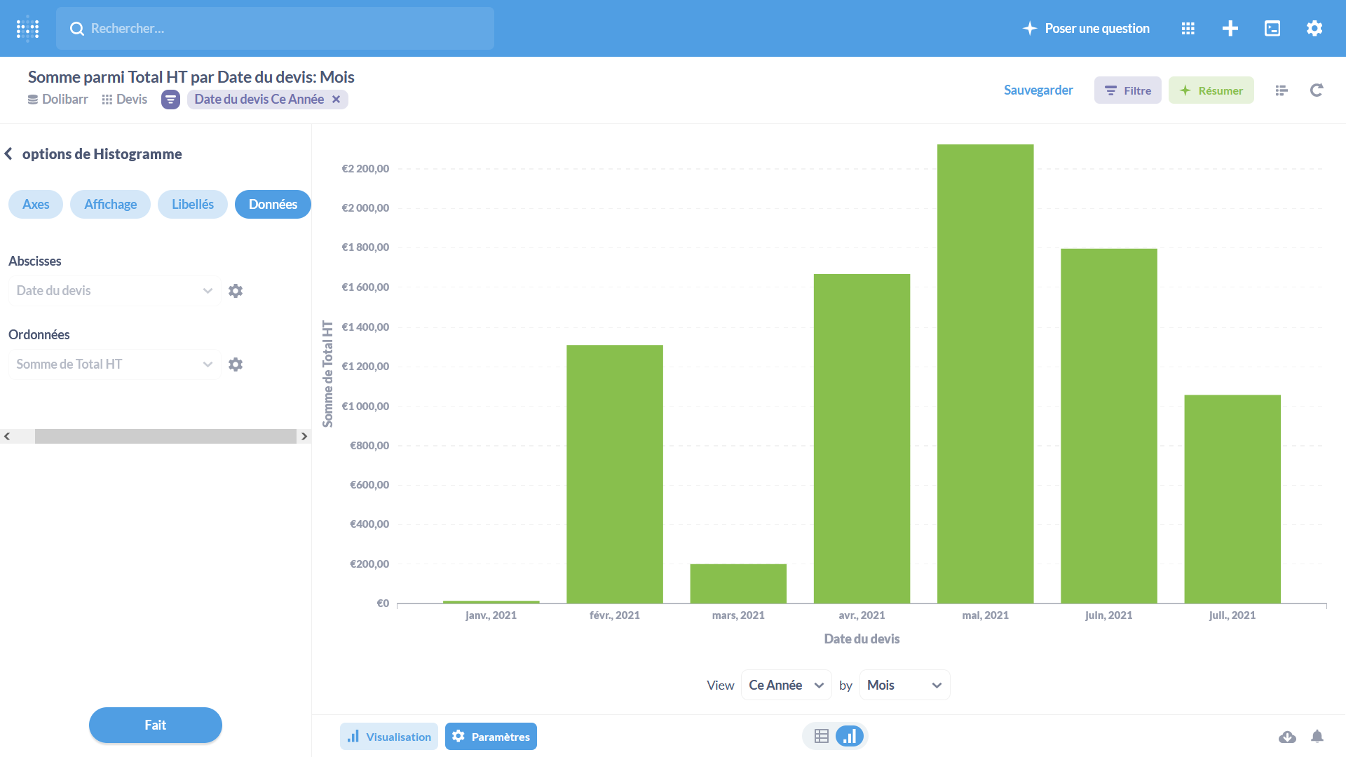Open the SQL console editor icon
Screen dimensions: 1346x757
pyautogui.click(x=1272, y=29)
